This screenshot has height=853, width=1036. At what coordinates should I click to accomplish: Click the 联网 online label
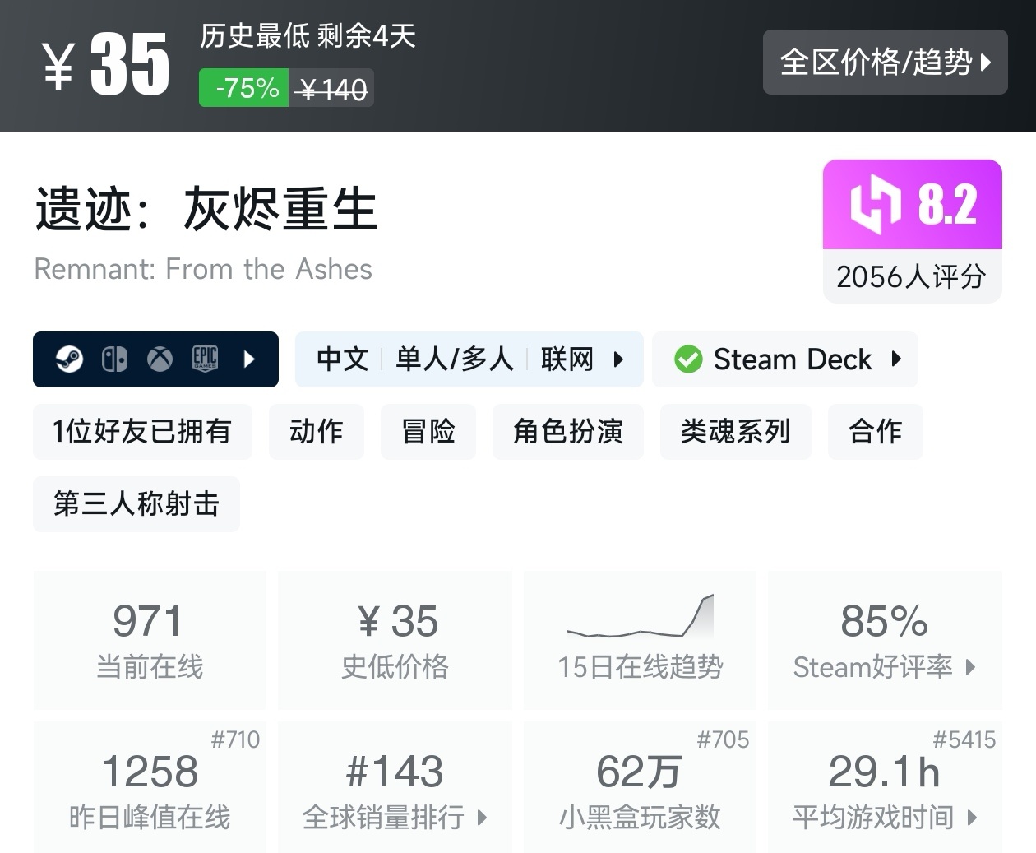567,359
